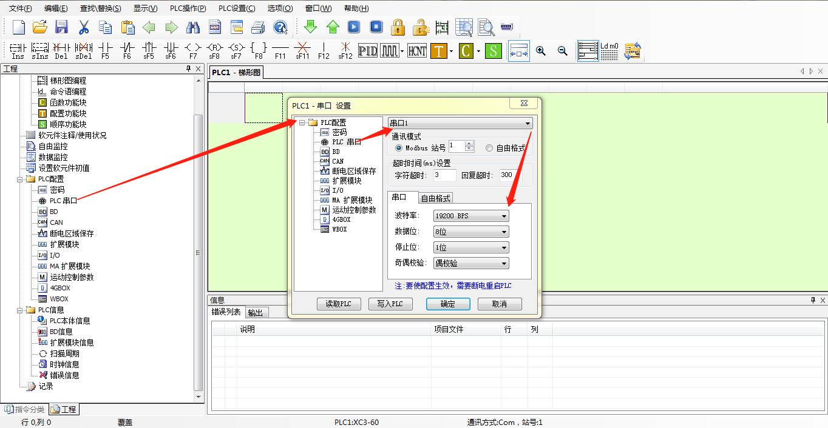
Task: Click the blue Run PLC play icon
Action: [354, 27]
